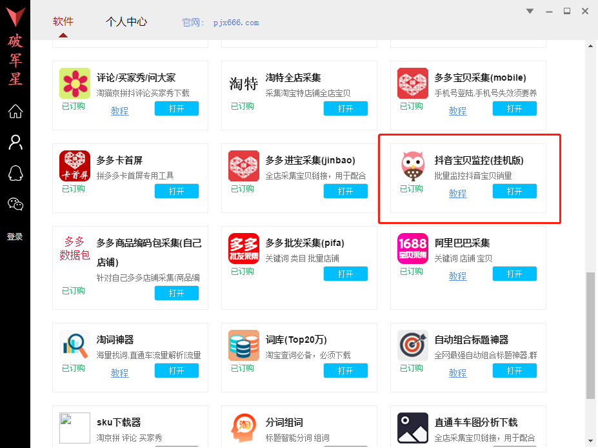Open the 教程 link for 淘词神器
Image resolution: width=598 pixels, height=448 pixels.
(x=120, y=373)
